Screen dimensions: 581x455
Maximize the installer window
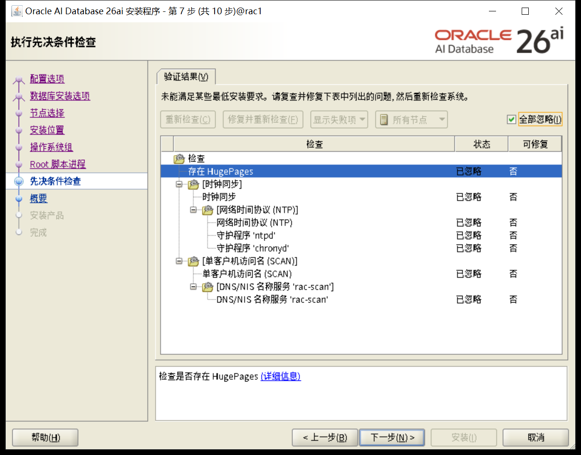click(525, 11)
